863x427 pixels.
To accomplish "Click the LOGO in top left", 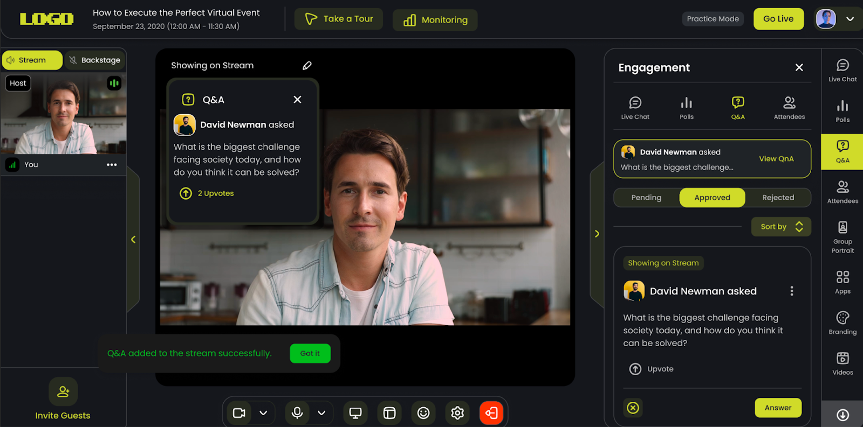I will pos(47,19).
